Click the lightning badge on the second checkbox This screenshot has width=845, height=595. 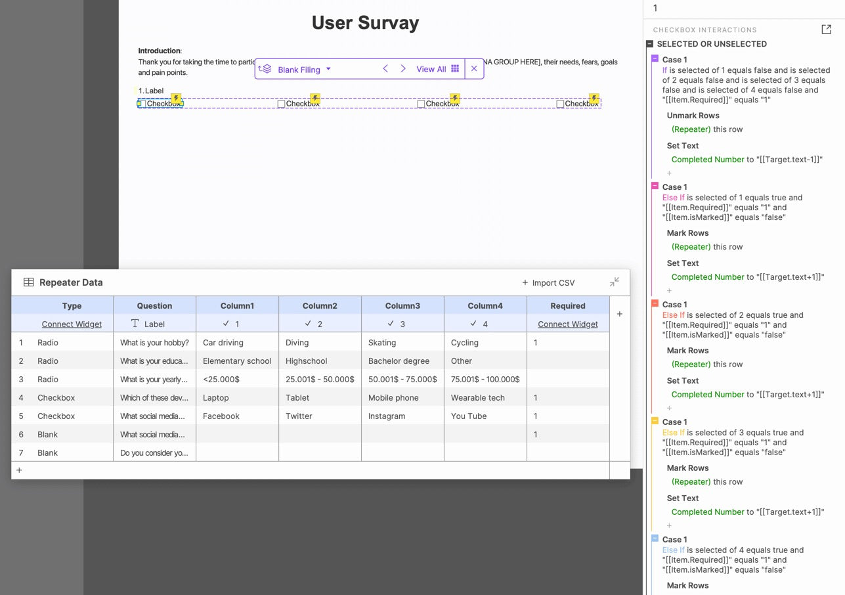pos(315,99)
